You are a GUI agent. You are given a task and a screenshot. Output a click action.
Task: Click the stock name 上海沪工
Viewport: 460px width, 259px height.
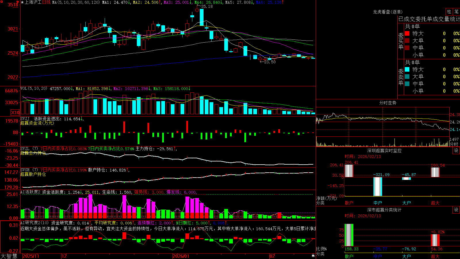pyautogui.click(x=33, y=2)
